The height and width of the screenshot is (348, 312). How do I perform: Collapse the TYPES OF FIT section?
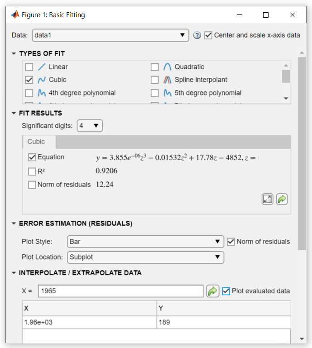[14, 54]
